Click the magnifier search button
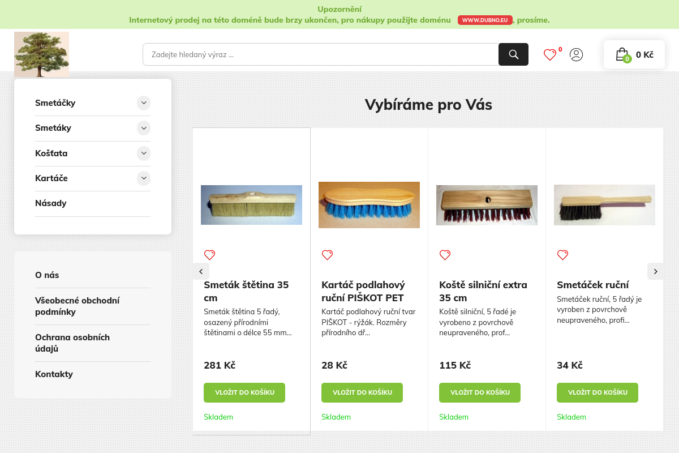This screenshot has height=453, width=679. 513,54
